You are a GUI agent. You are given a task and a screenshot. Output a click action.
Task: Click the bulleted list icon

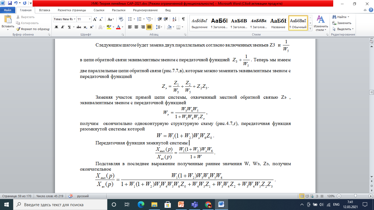pyautogui.click(x=130, y=19)
